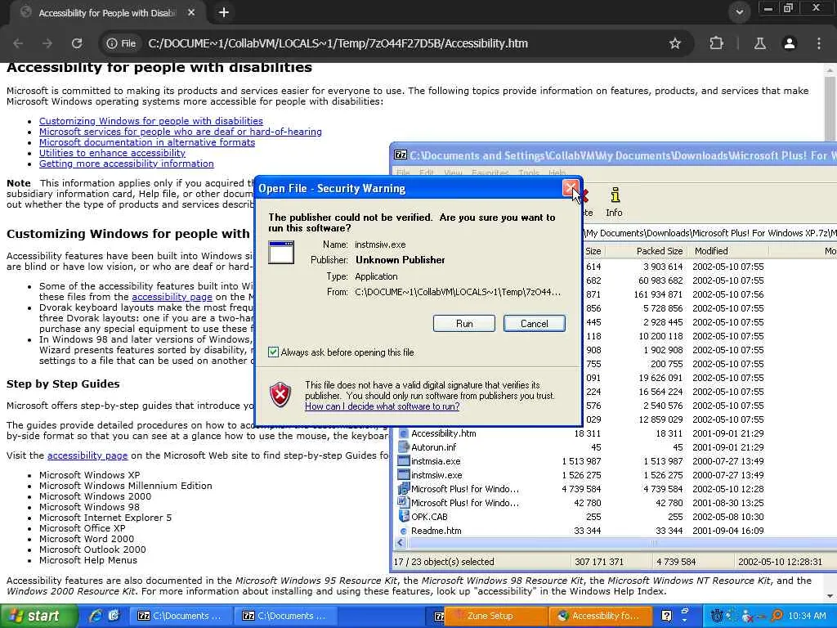Open Chrome Labs flask icon
Screen dimensions: 837x628
tap(760, 44)
